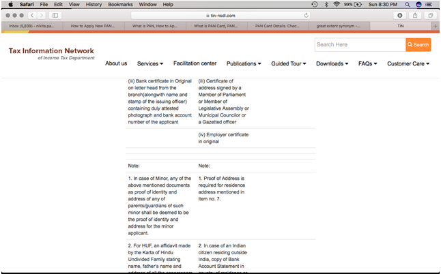Switch to What is PAN, How to Ap... tab
Image resolution: width=441 pixels, height=274 pixels.
(x=155, y=26)
